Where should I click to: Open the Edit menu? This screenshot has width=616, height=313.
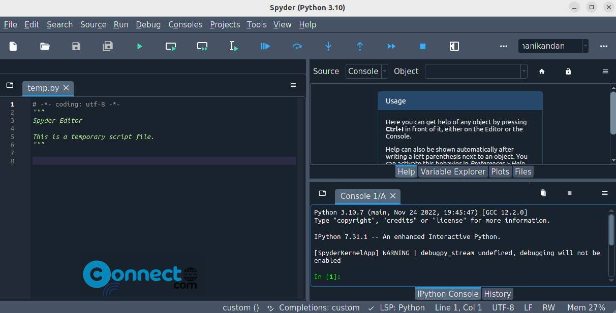click(x=32, y=24)
